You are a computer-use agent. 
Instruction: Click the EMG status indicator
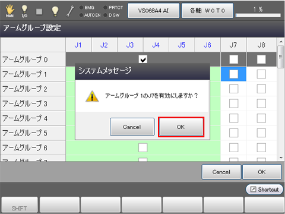tap(87, 8)
